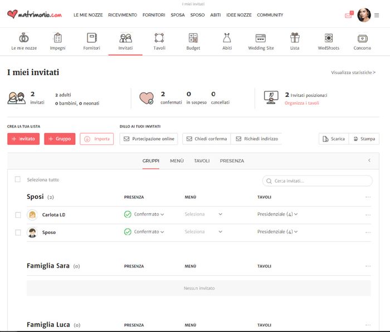Select the checkbox next to Sposo
390x332 pixels.
(18, 232)
